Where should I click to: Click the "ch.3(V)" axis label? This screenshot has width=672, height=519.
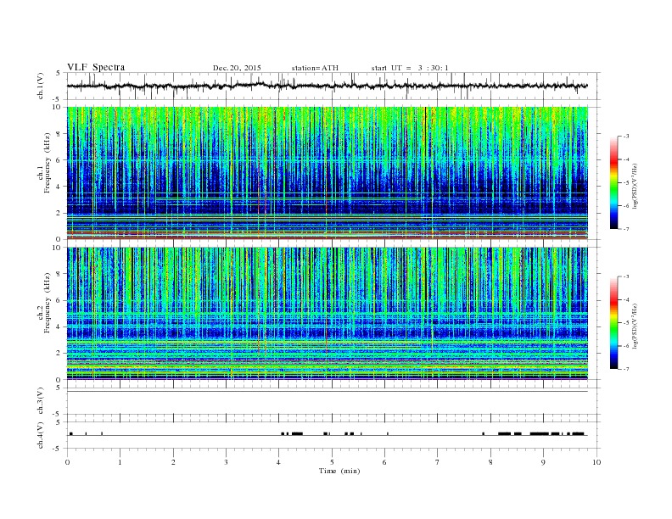(x=41, y=401)
